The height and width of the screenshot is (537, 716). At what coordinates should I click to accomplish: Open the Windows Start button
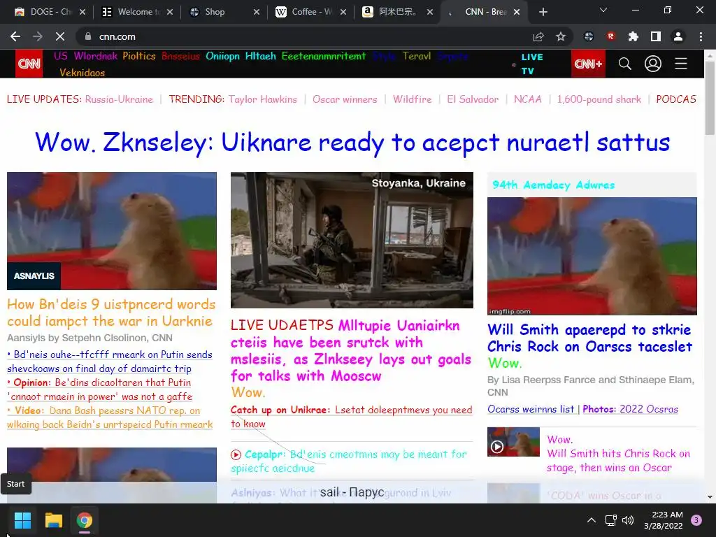pyautogui.click(x=22, y=520)
